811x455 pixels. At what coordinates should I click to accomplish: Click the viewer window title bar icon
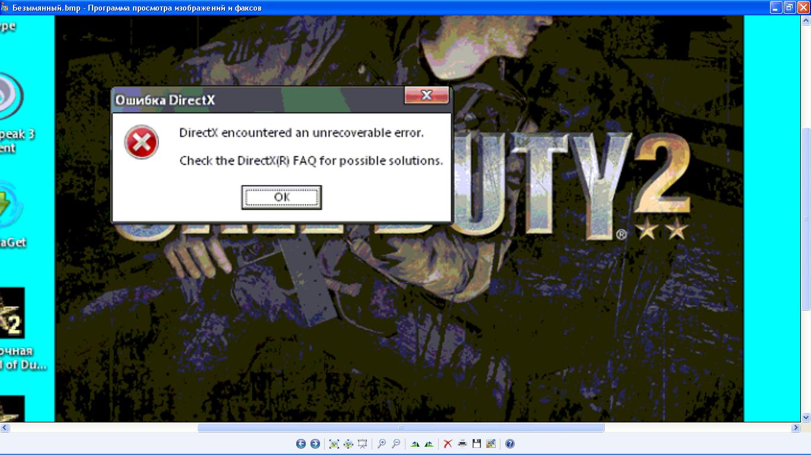point(5,8)
